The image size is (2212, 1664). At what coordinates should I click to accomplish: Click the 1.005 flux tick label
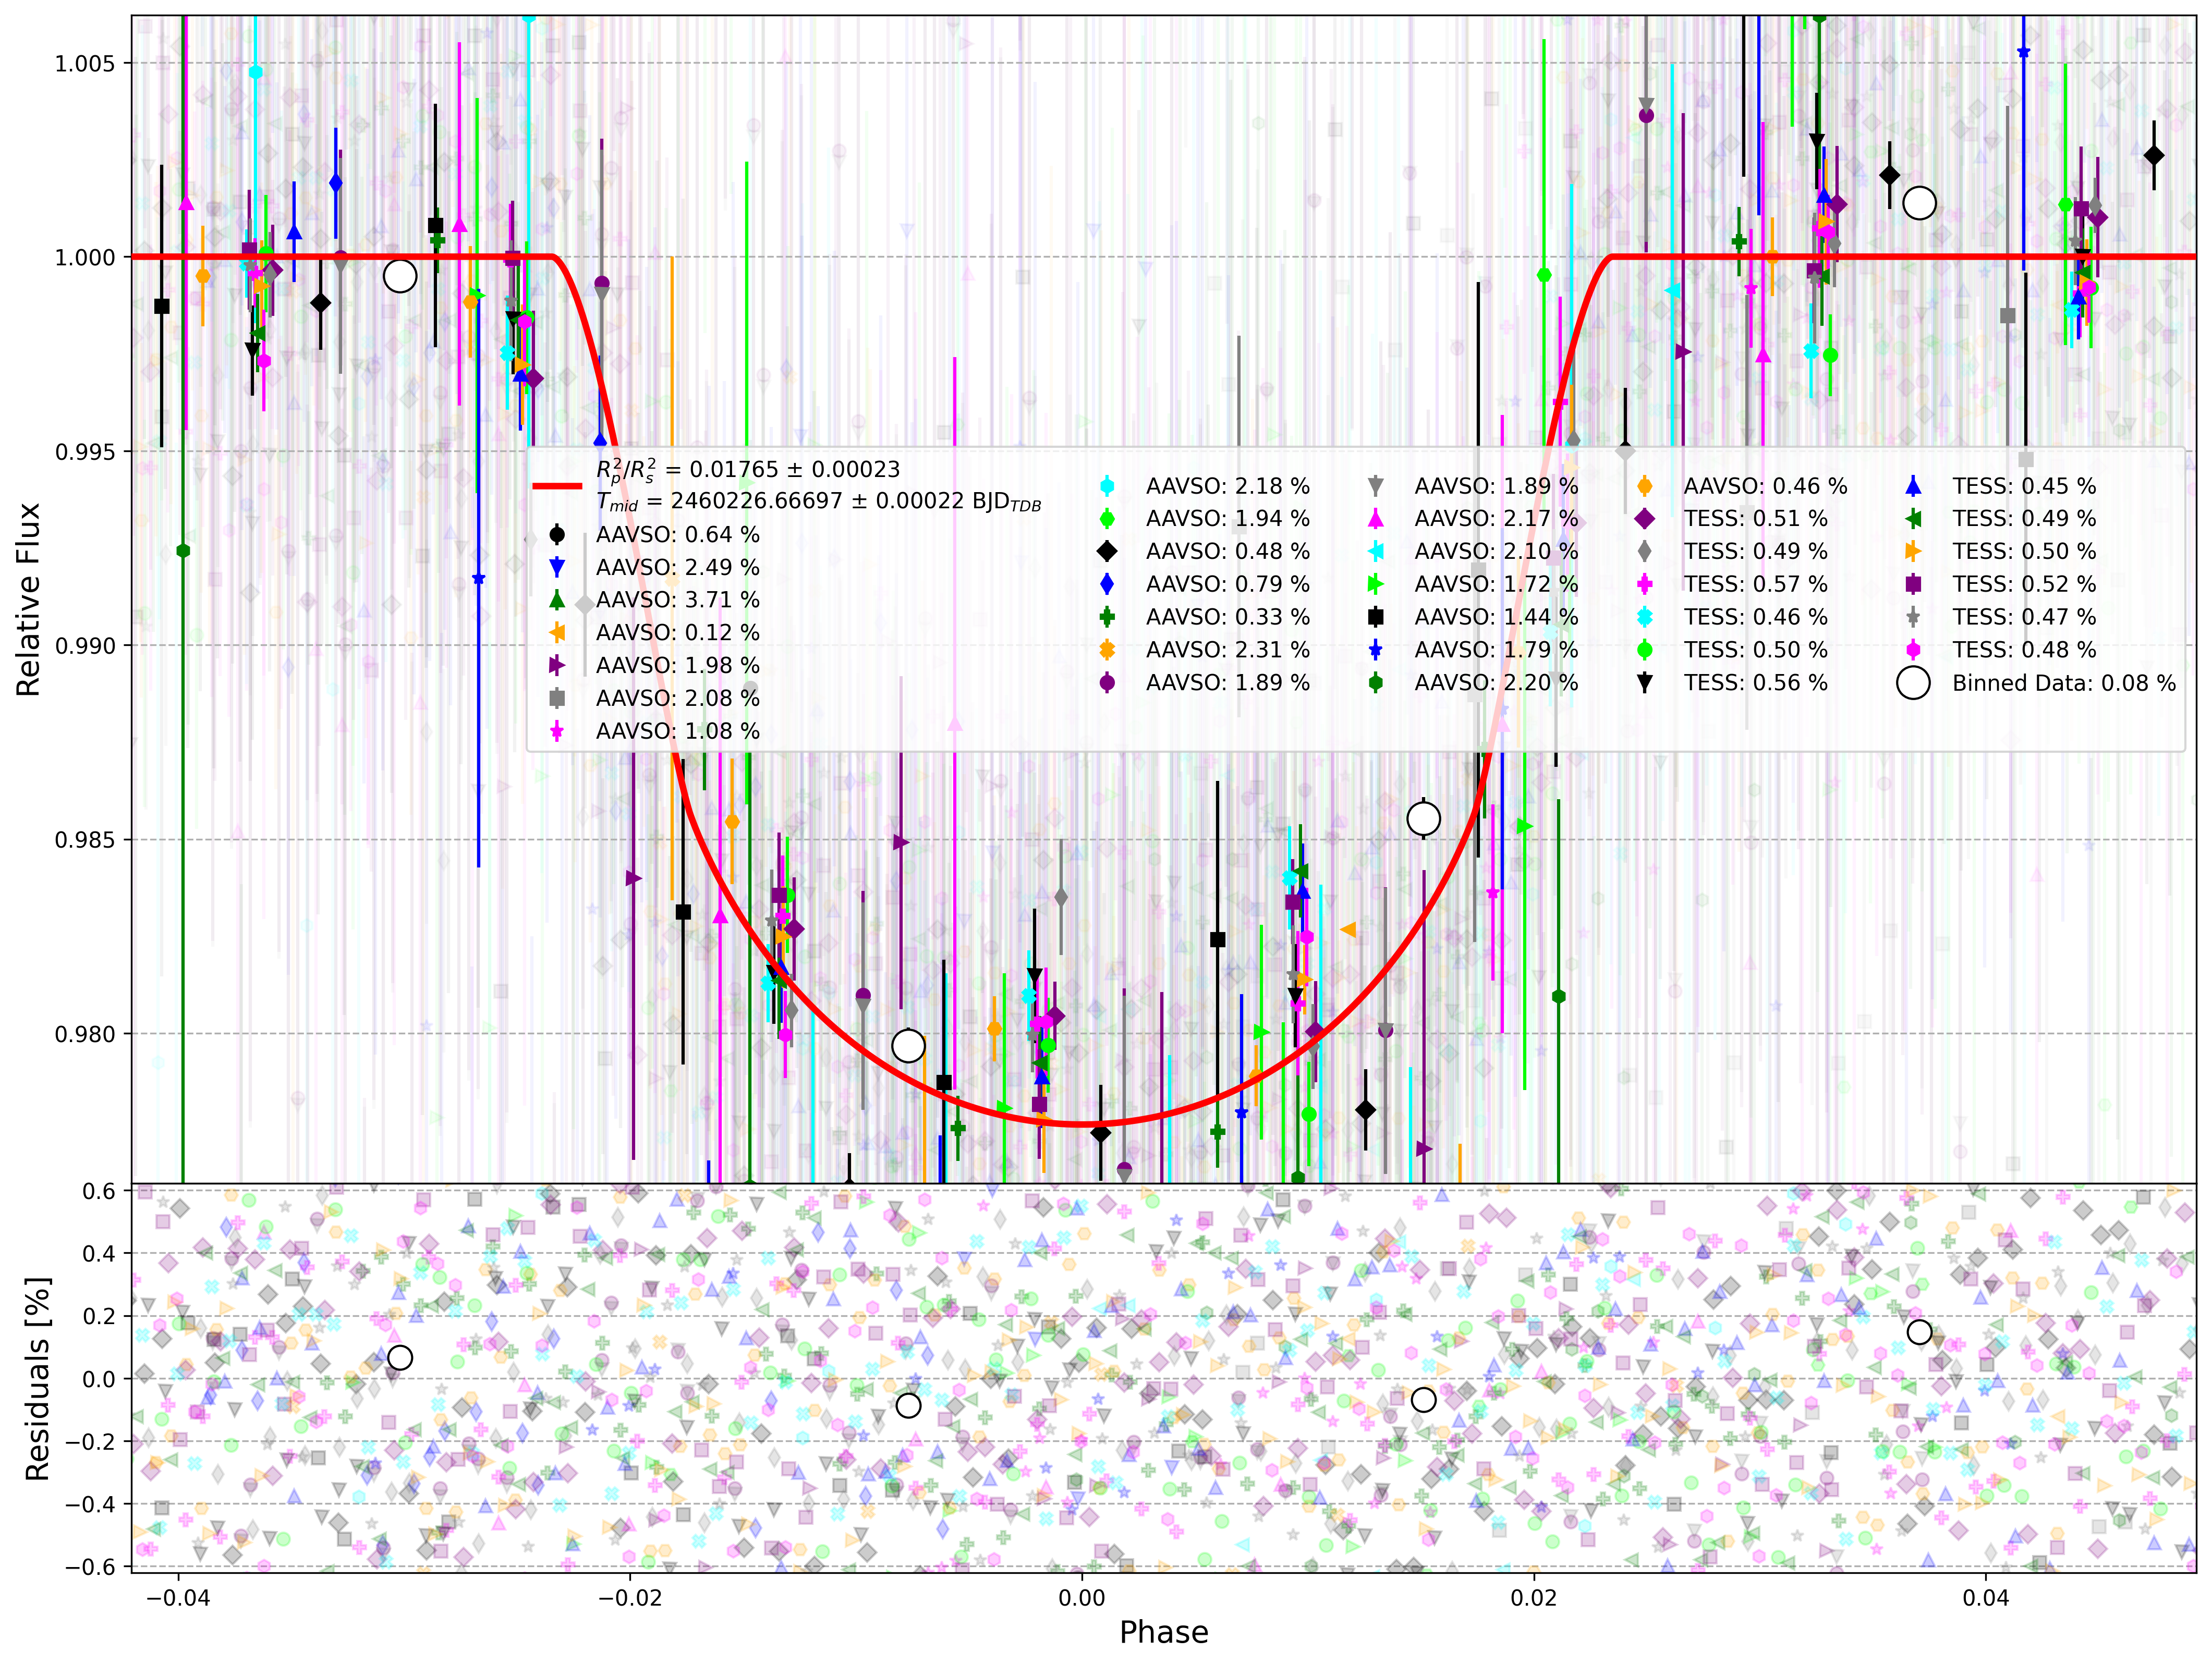85,64
